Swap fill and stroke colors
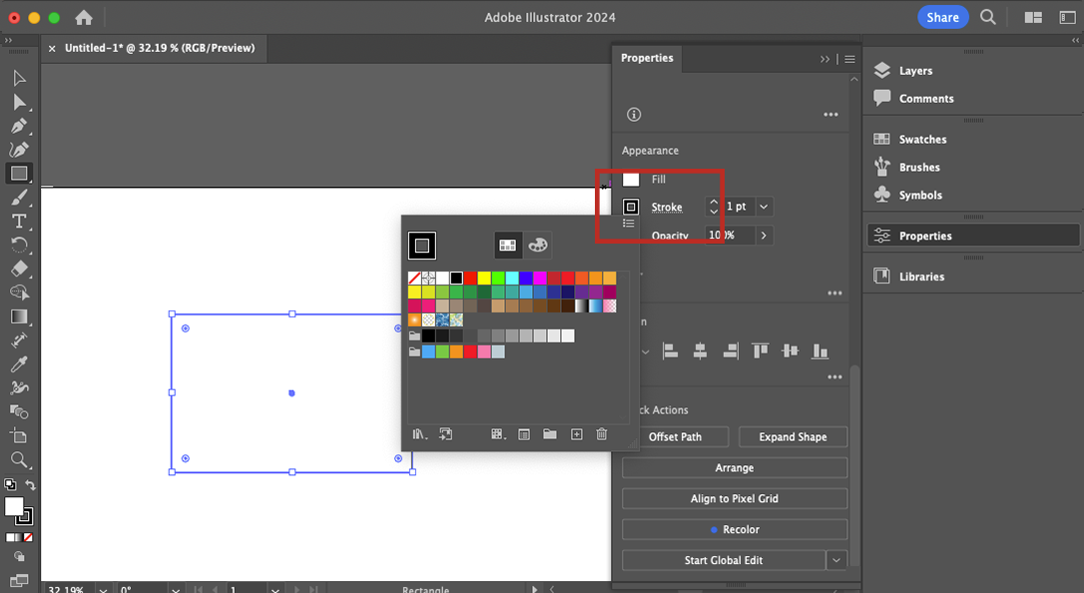Image resolution: width=1084 pixels, height=593 pixels. coord(30,484)
